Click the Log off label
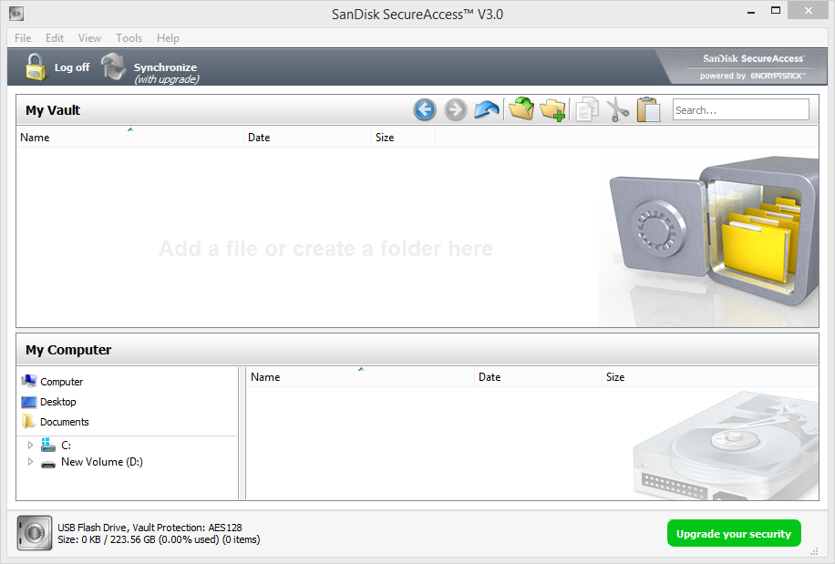This screenshot has height=564, width=835. pos(72,67)
